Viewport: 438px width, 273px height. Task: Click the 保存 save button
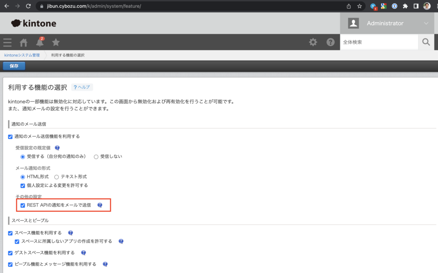[13, 65]
